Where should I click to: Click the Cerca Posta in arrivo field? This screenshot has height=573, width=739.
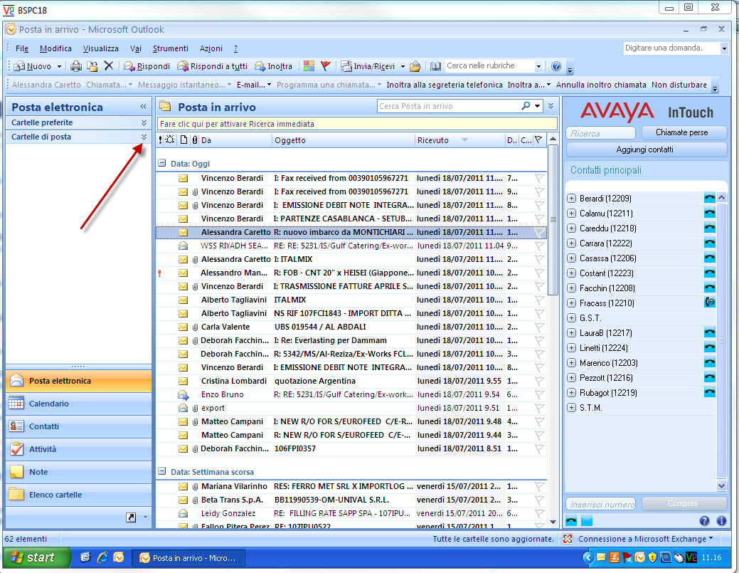447,106
